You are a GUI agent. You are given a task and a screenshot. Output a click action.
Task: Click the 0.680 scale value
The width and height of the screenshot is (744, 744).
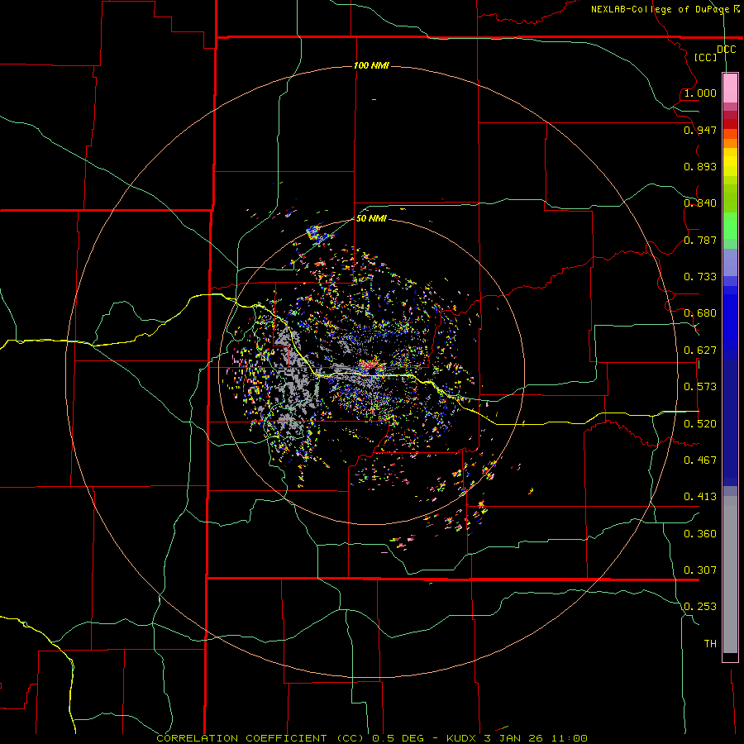pos(700,313)
